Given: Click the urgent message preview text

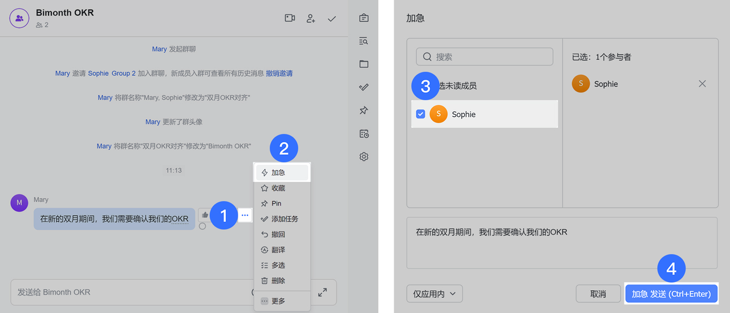Looking at the screenshot, I should [492, 232].
